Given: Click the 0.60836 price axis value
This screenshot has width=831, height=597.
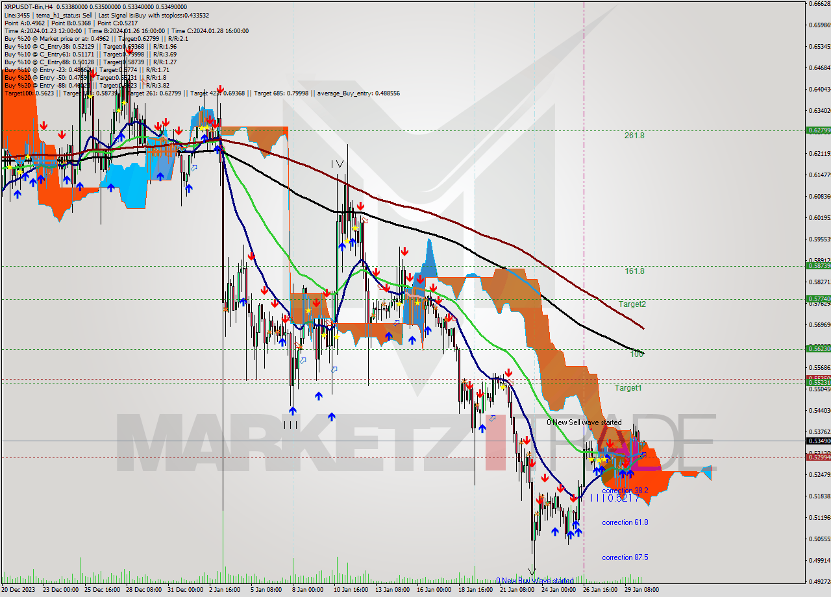Looking at the screenshot, I should point(819,197).
